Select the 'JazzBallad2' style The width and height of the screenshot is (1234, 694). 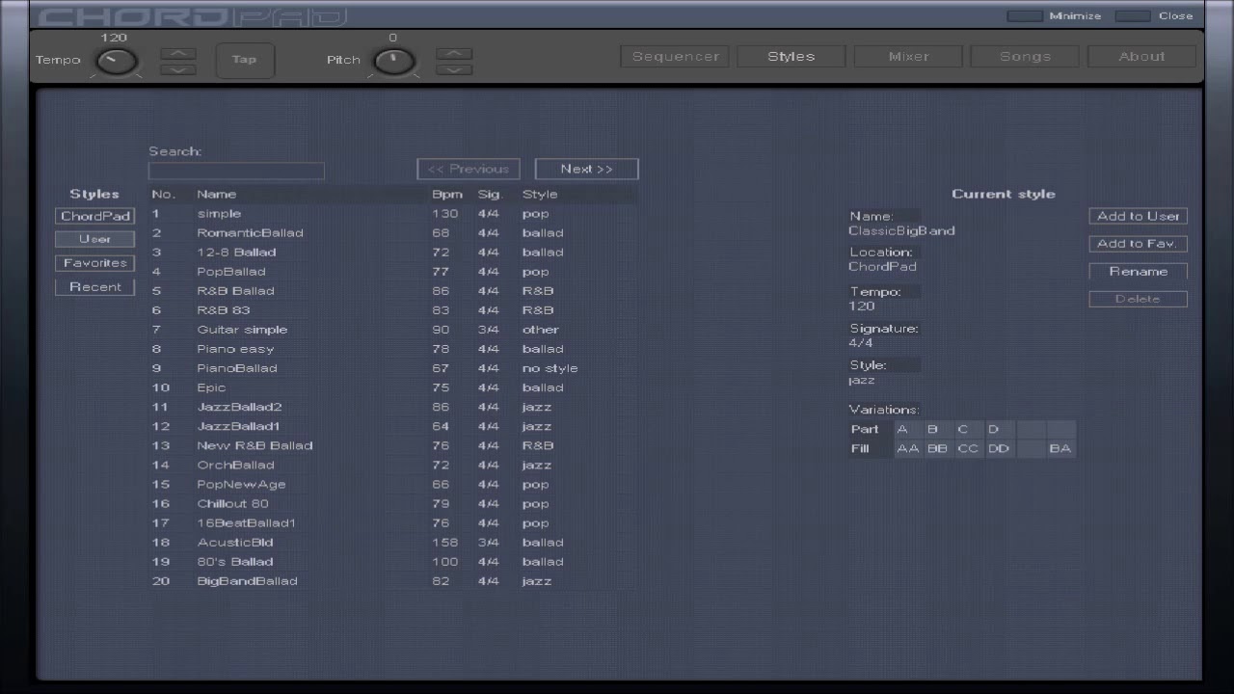[x=392, y=407]
